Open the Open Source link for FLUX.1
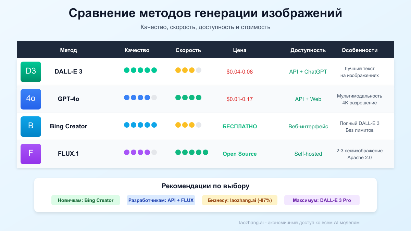The height and width of the screenshot is (231, 411). (239, 154)
